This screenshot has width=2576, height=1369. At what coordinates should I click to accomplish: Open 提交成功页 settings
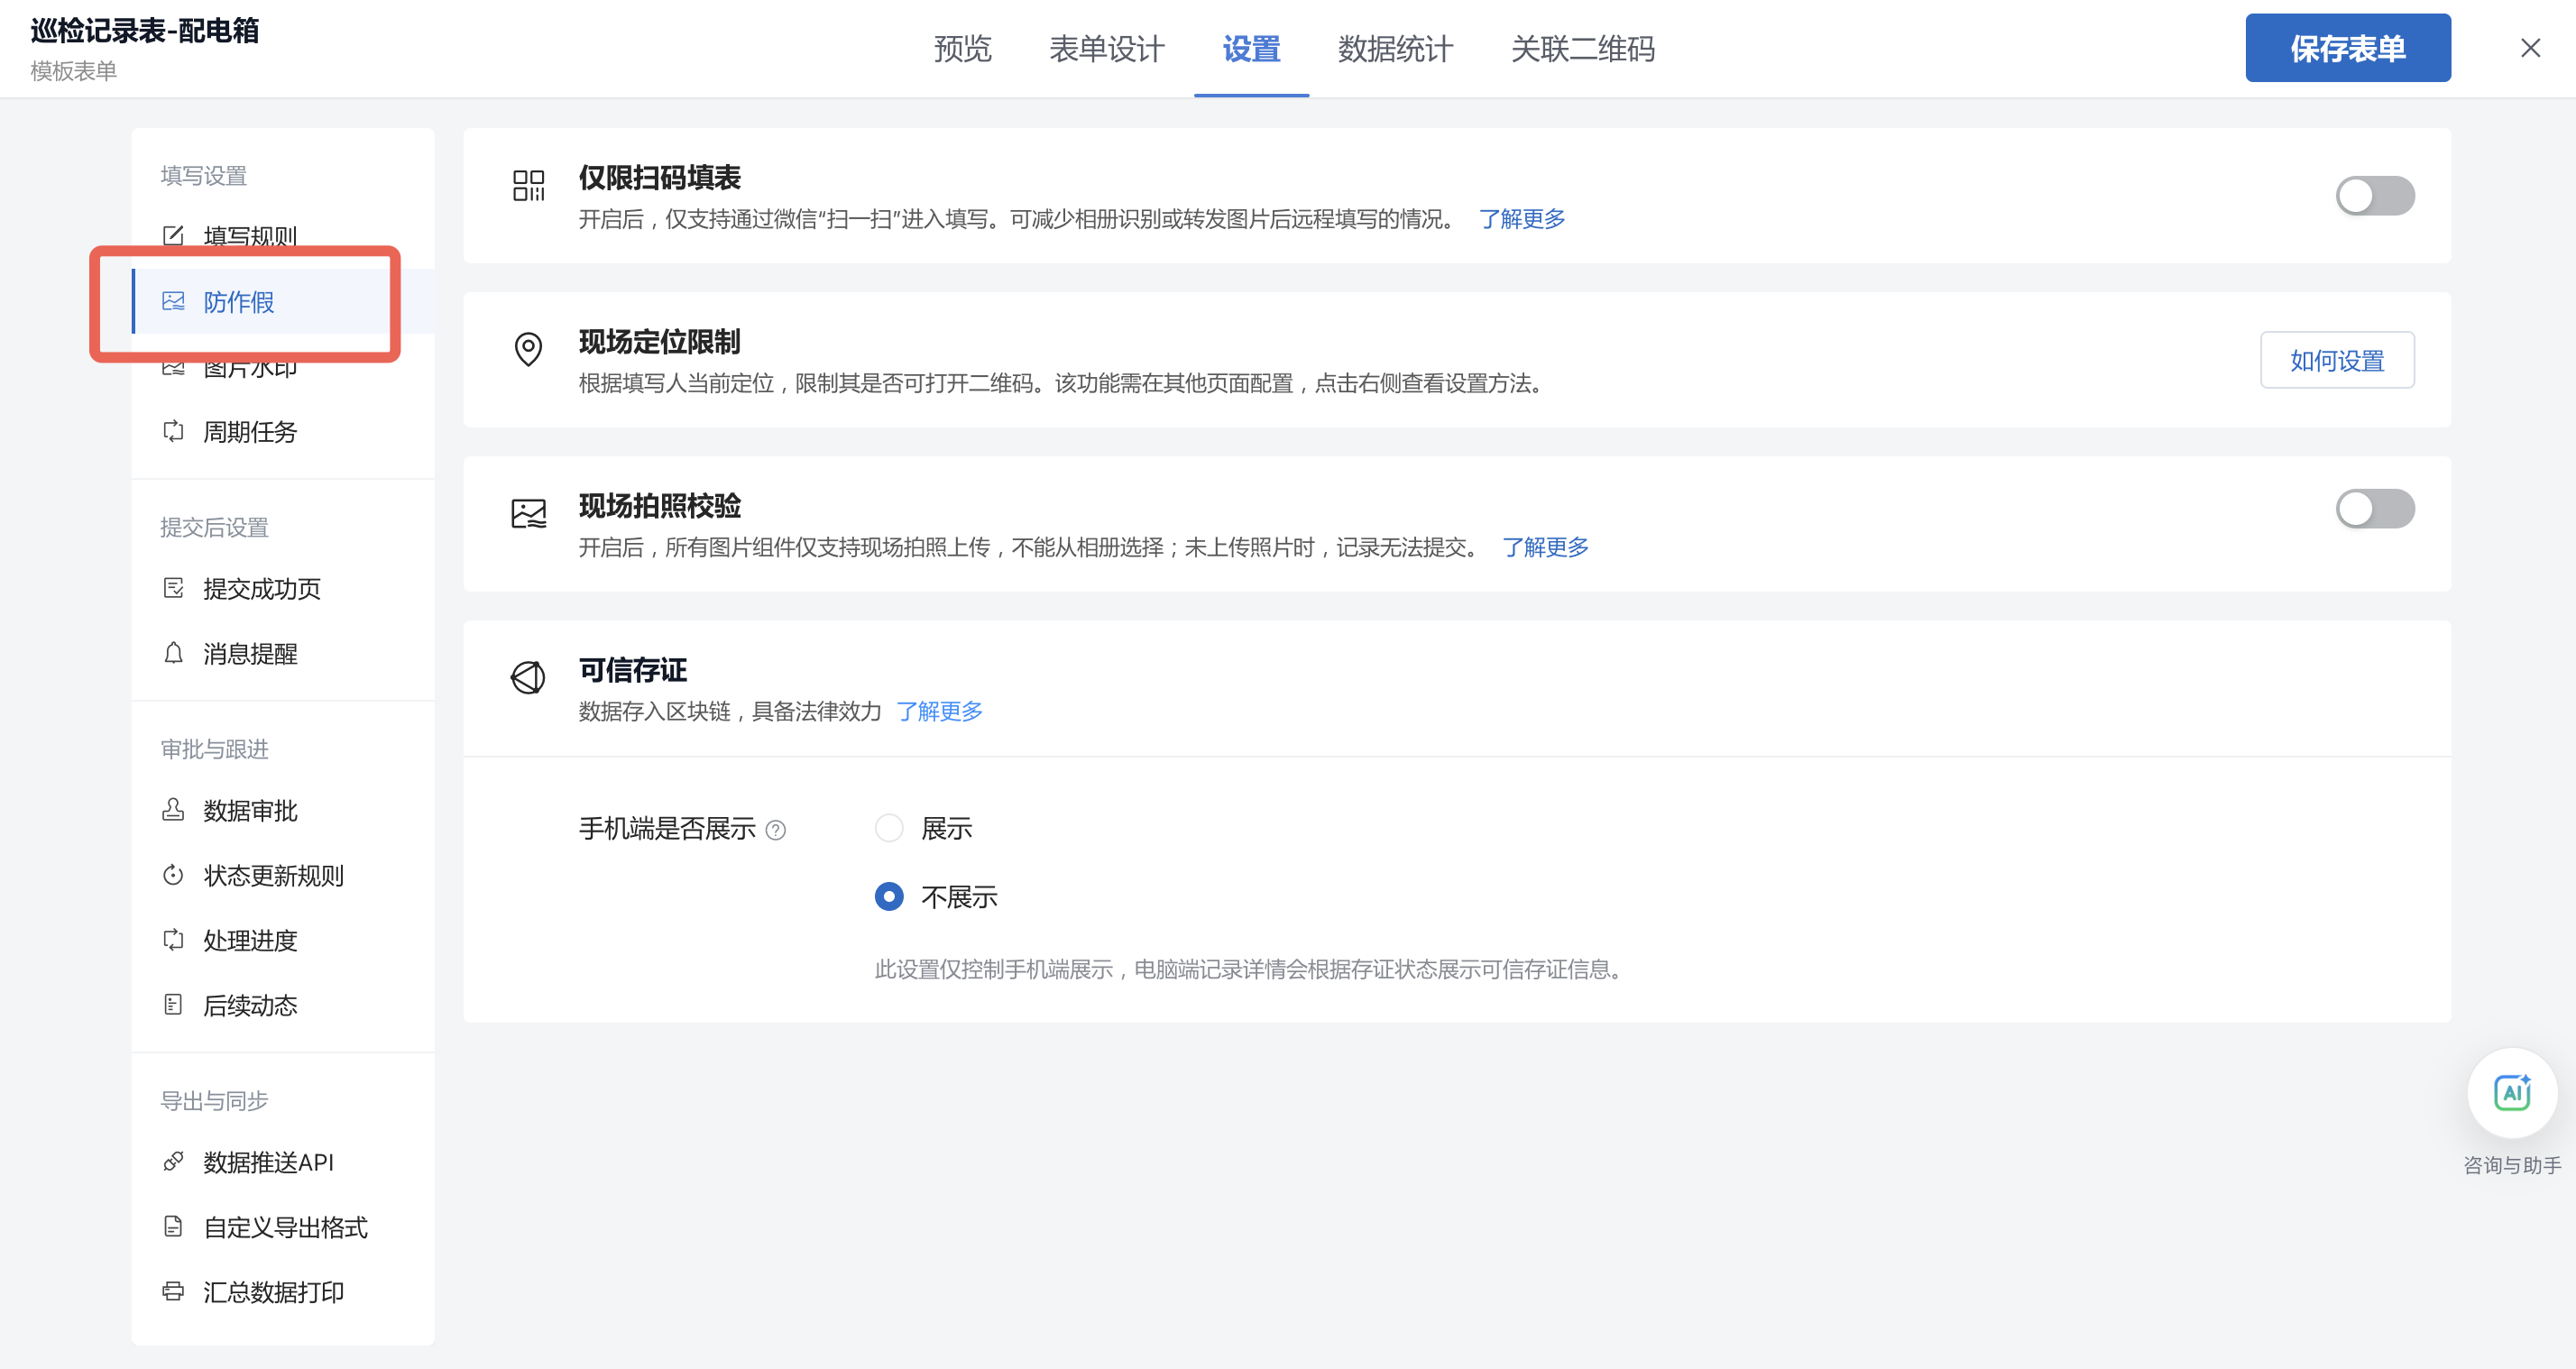point(283,588)
